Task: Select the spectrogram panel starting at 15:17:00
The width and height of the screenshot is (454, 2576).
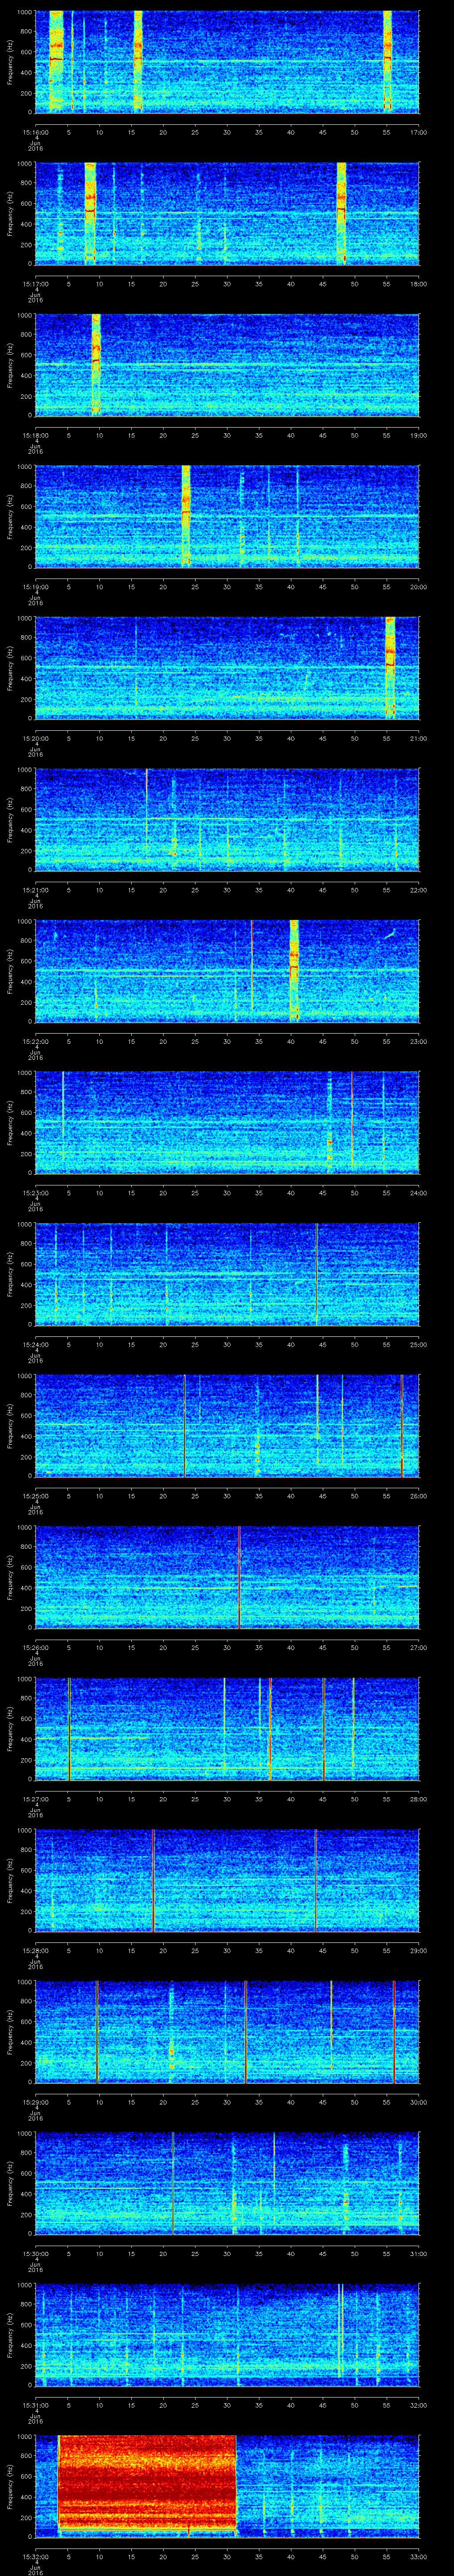Action: [227, 213]
